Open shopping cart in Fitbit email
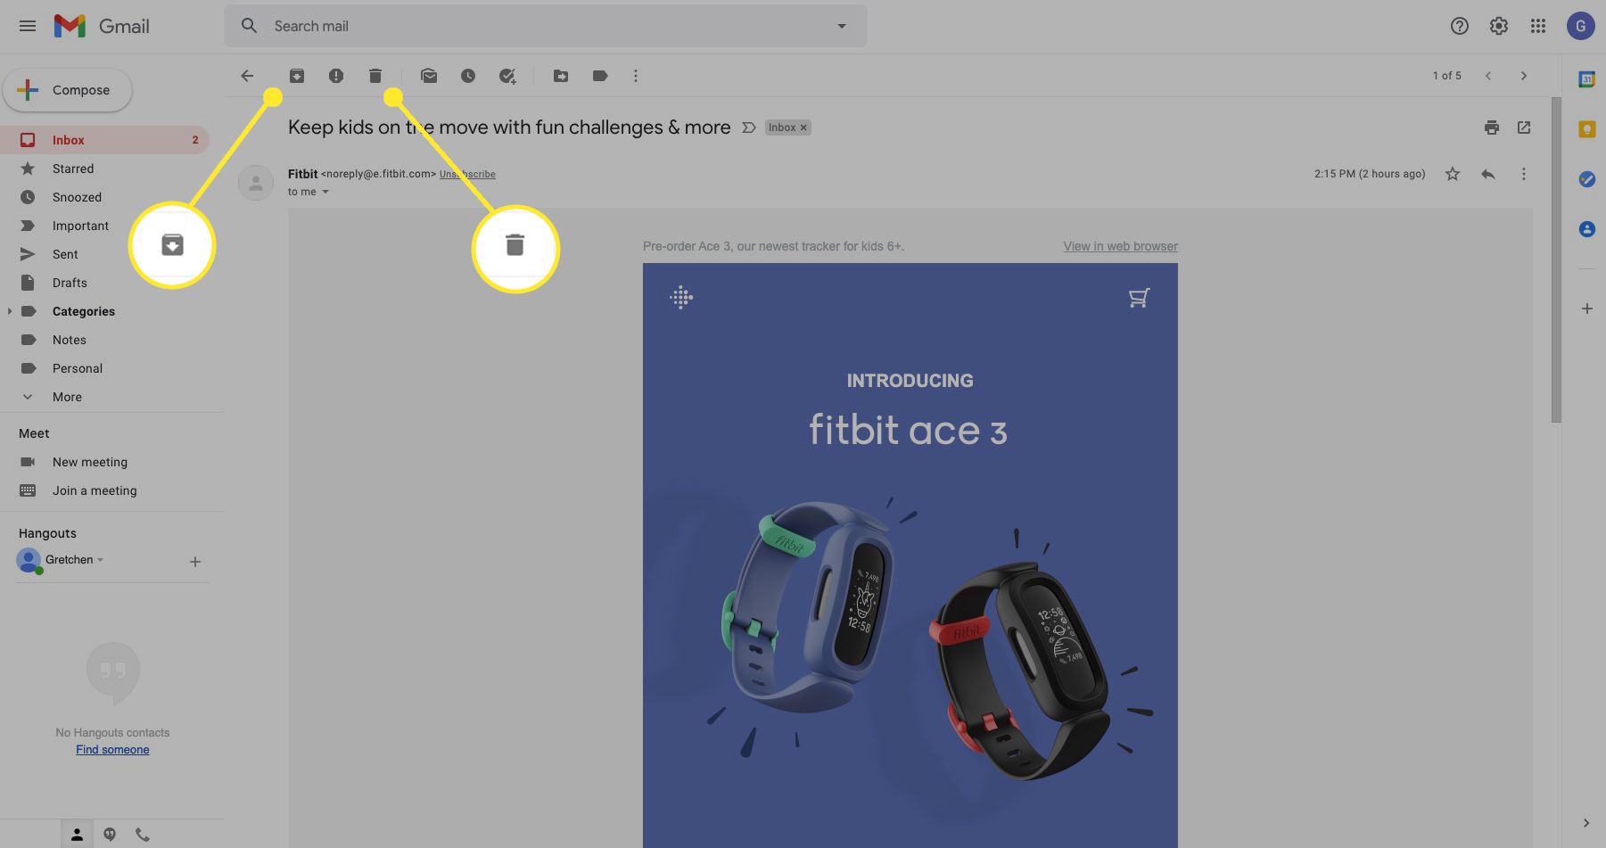 coord(1139,298)
